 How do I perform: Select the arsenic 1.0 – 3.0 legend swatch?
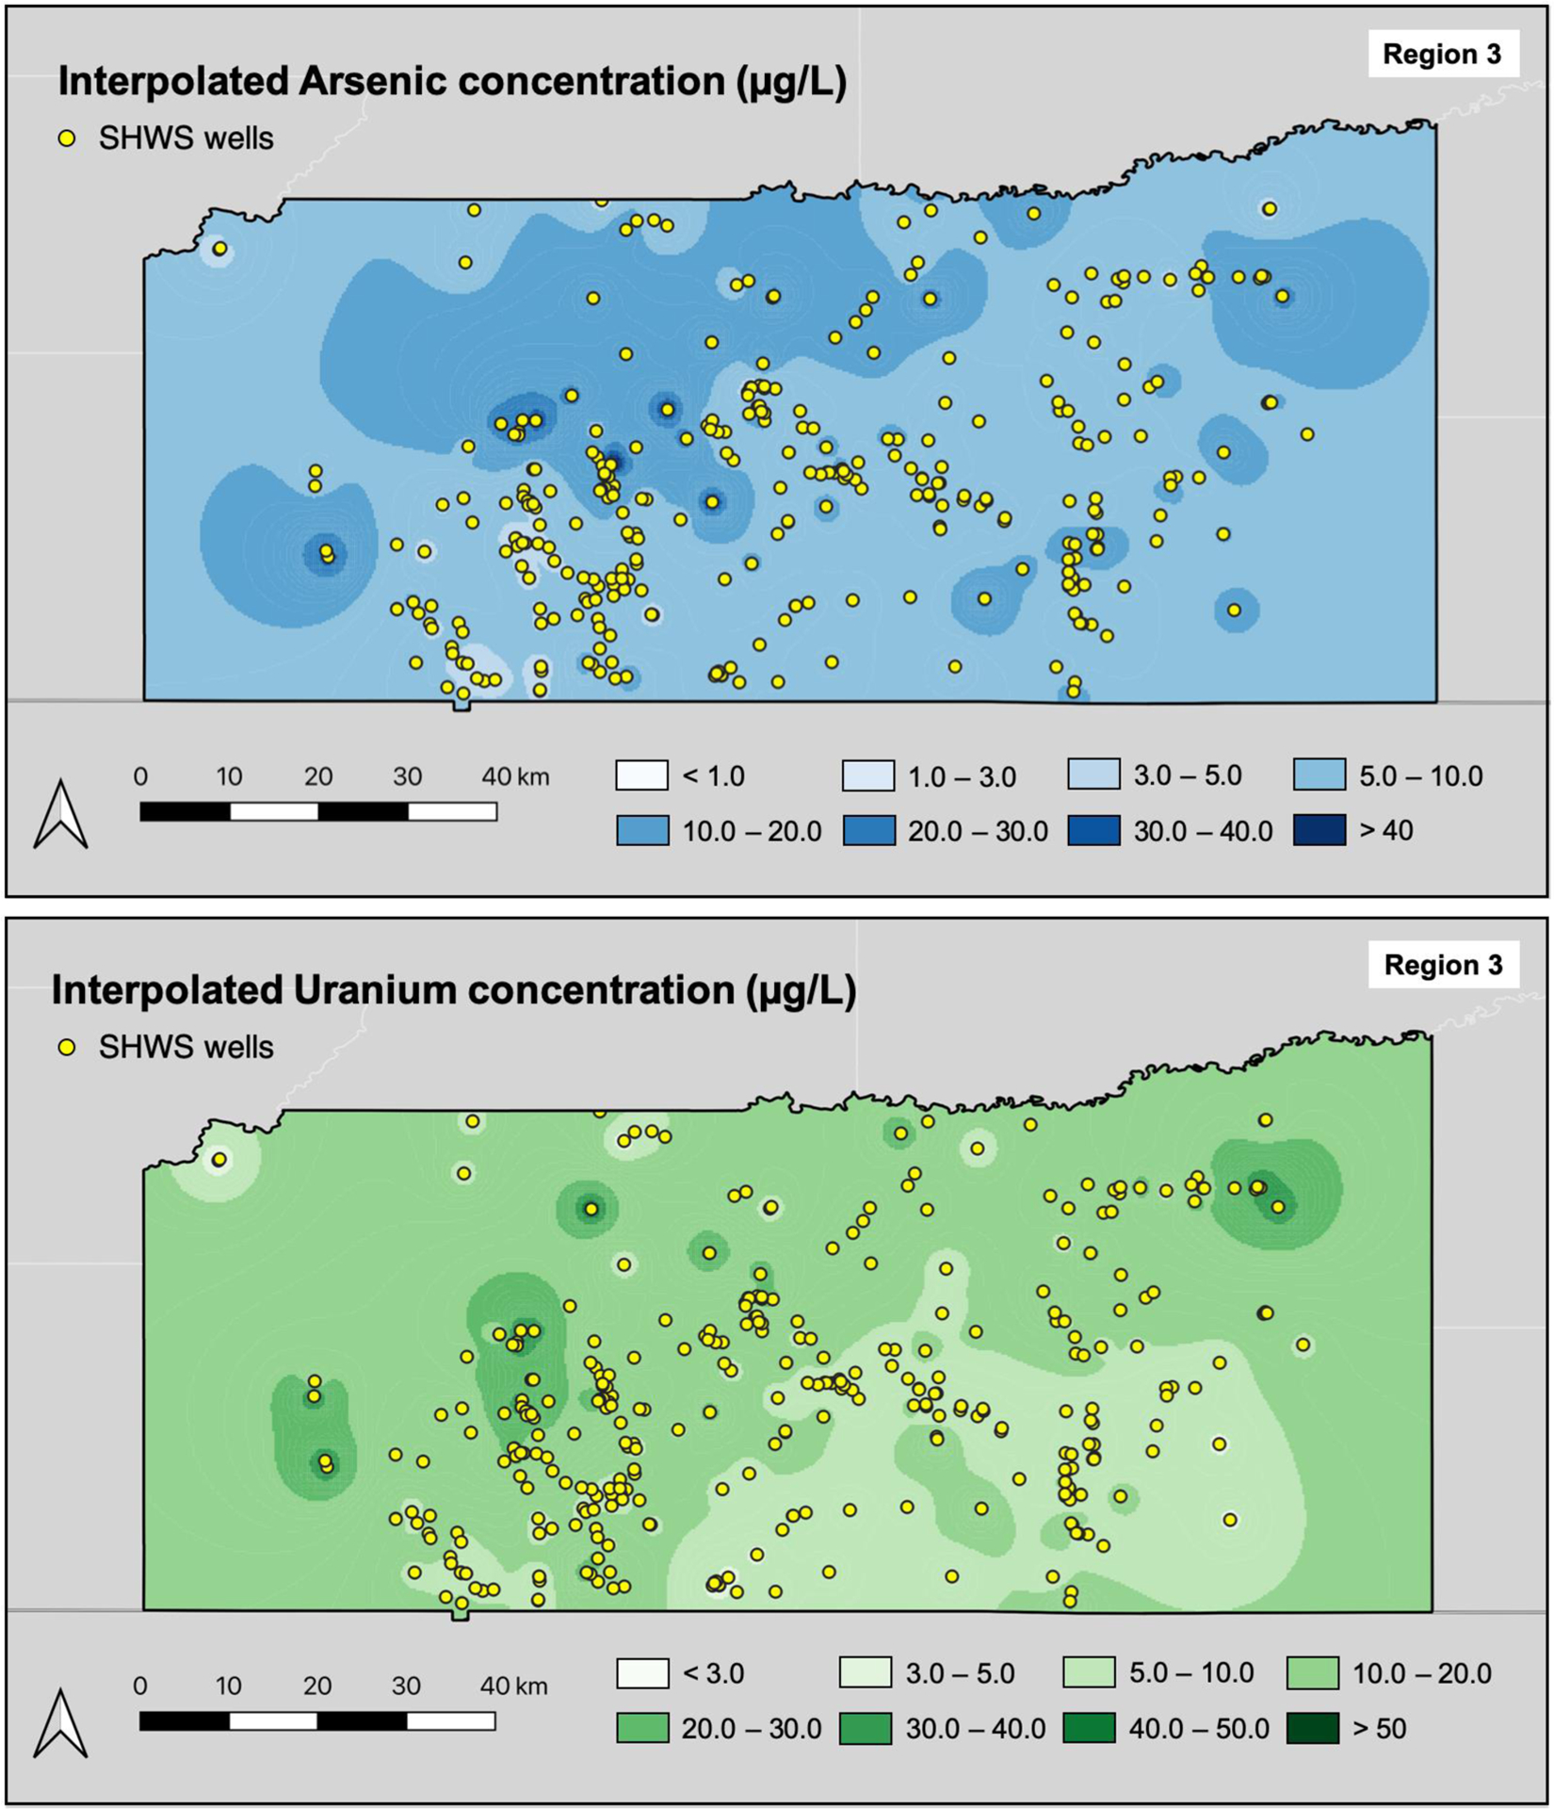pos(868,775)
